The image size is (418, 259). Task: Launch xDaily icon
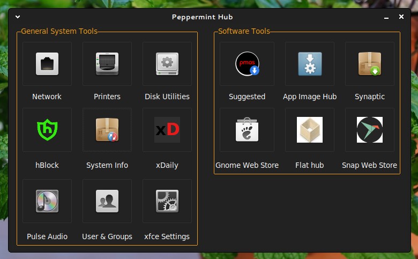167,130
